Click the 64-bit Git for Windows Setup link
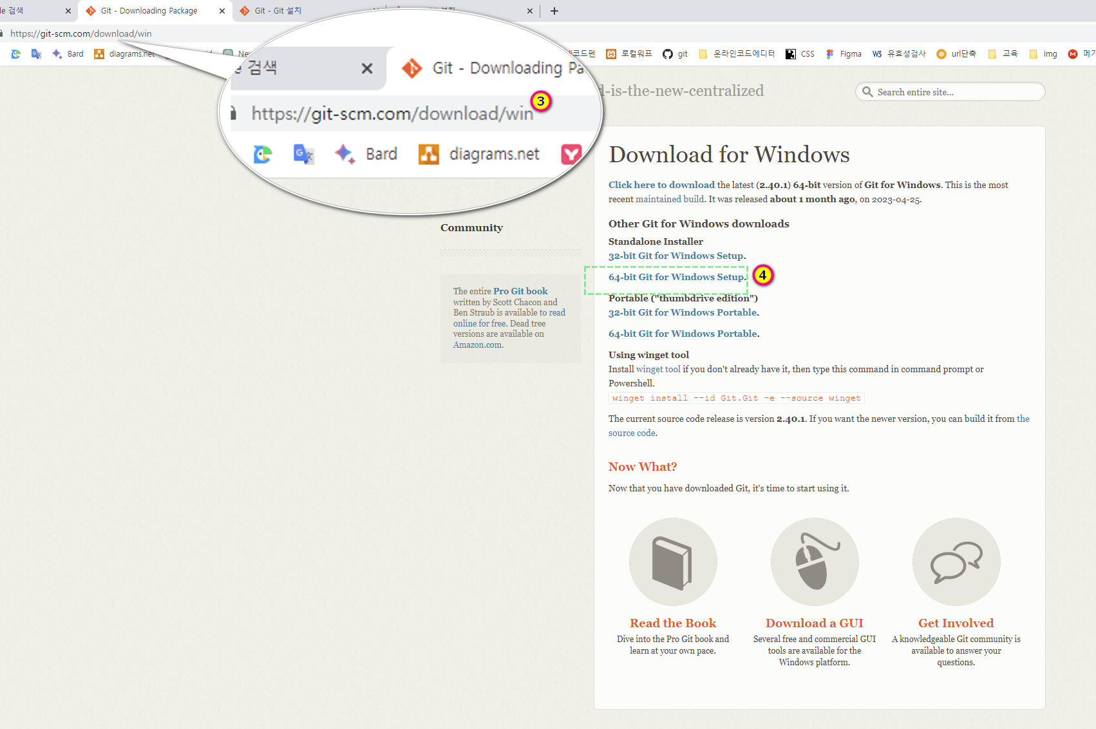Image resolution: width=1096 pixels, height=729 pixels. (x=676, y=277)
